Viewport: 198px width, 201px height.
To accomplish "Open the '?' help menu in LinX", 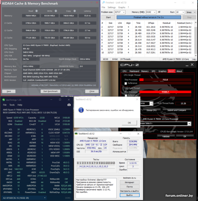I will pyautogui.click(x=128, y=7).
